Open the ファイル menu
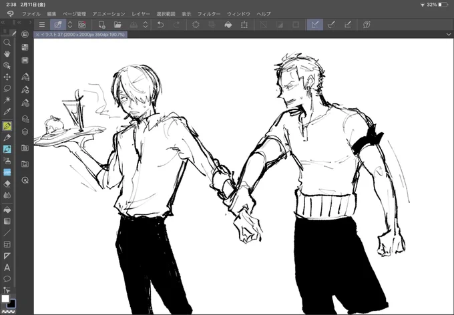This screenshot has height=315, width=454. pos(31,13)
